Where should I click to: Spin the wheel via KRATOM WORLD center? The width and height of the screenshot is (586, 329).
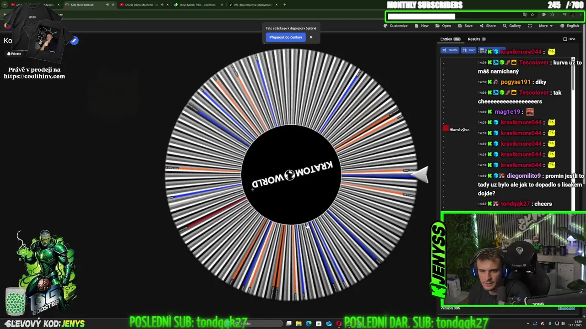pyautogui.click(x=291, y=174)
